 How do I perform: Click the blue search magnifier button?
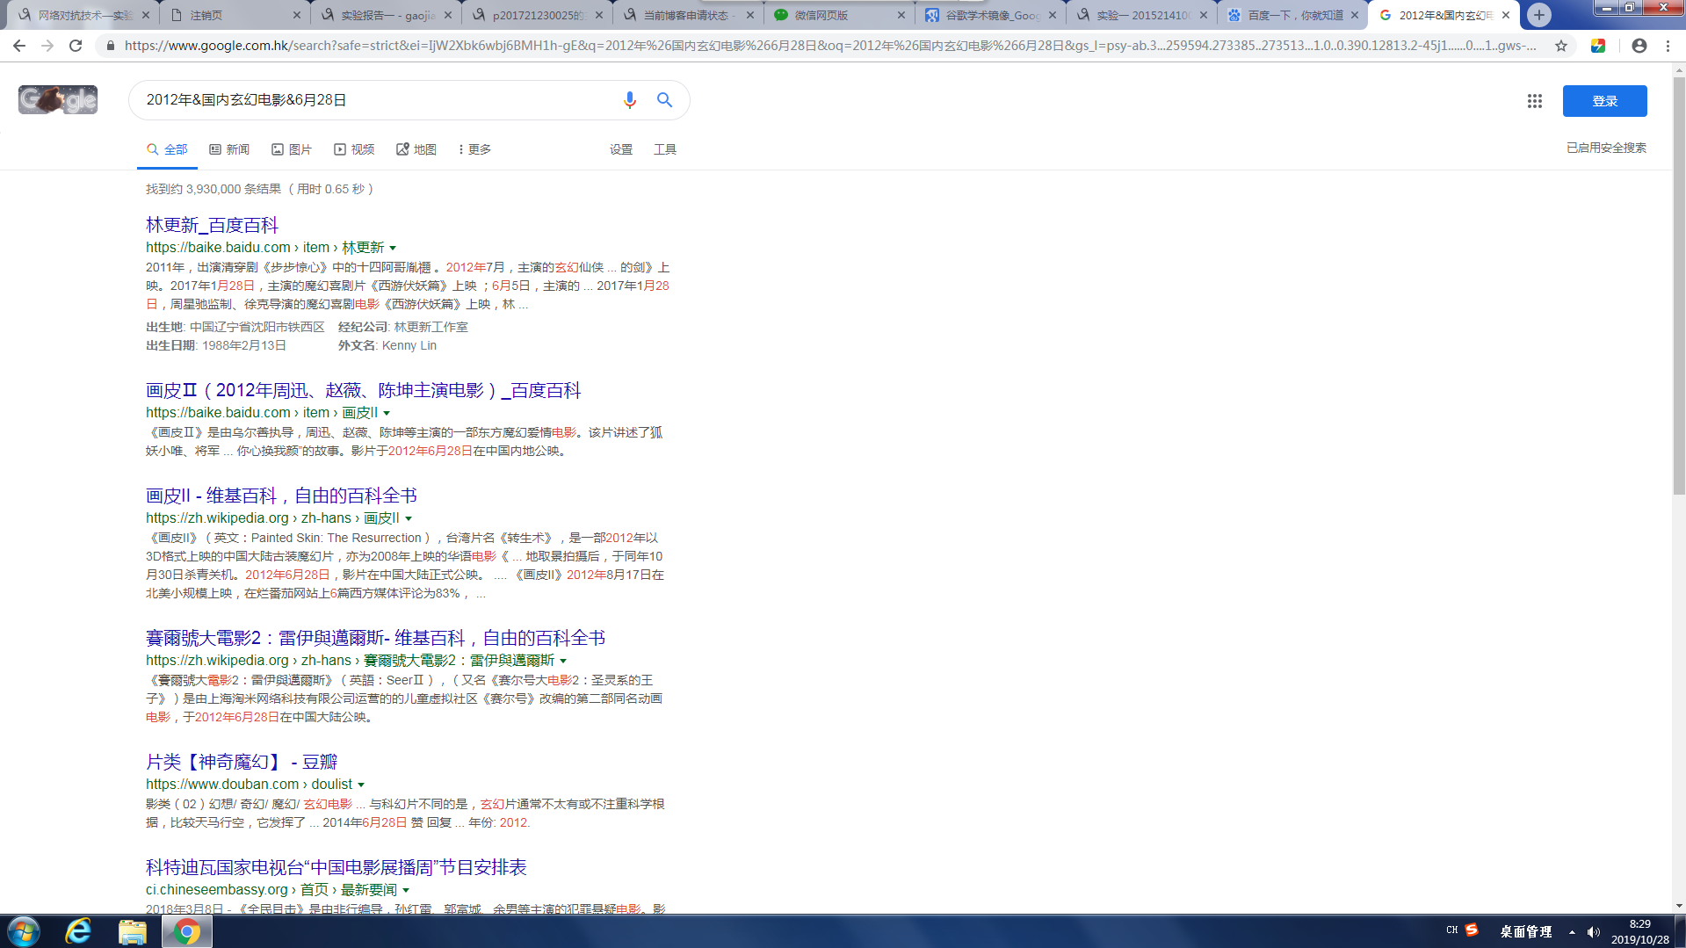coord(665,100)
